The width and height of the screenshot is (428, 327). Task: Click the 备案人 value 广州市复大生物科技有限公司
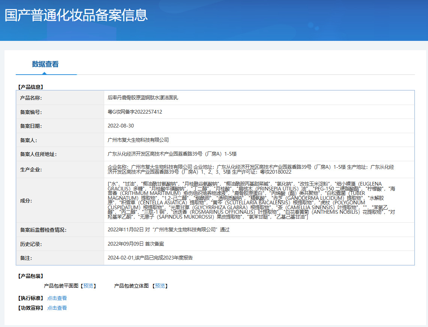click(138, 140)
